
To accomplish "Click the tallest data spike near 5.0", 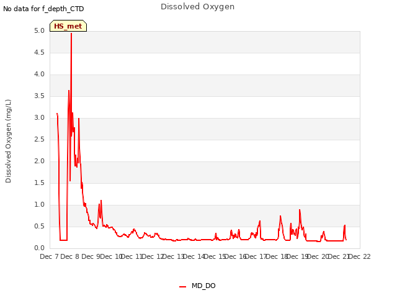I will pyautogui.click(x=71, y=34).
